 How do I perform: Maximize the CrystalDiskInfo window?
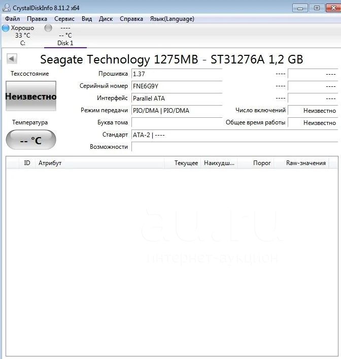[x=317, y=8]
